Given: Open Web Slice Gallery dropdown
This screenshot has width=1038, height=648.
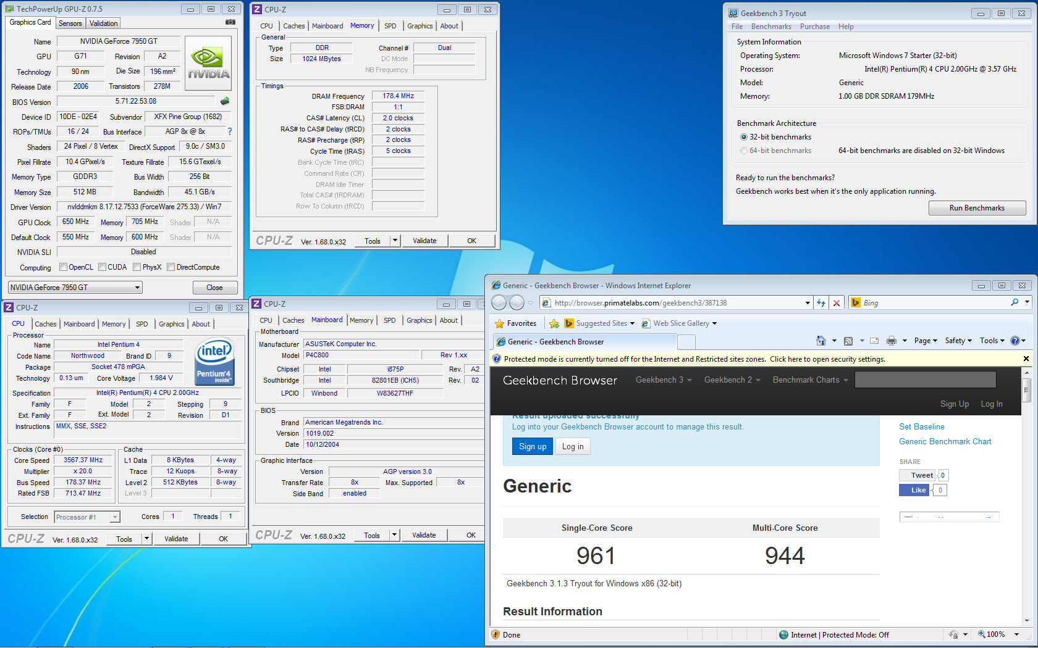Looking at the screenshot, I should coord(715,323).
